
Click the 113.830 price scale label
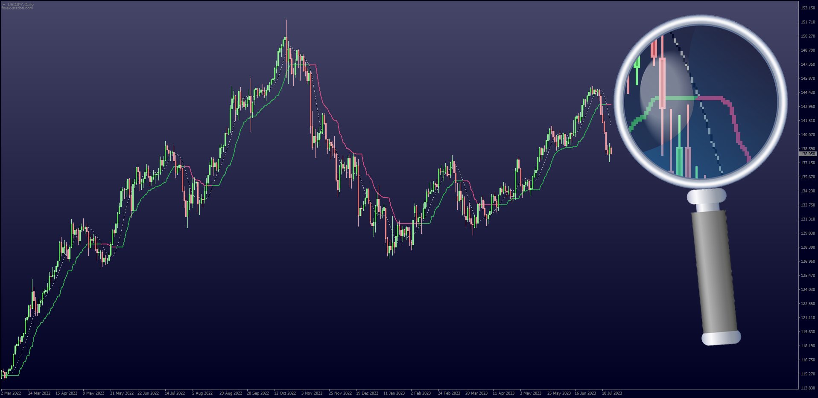pyautogui.click(x=808, y=388)
